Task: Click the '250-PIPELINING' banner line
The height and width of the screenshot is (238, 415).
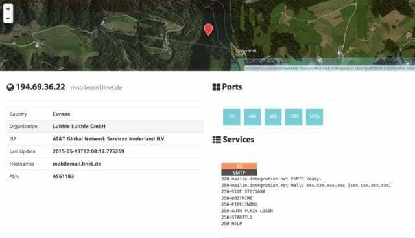Action: click(x=239, y=204)
